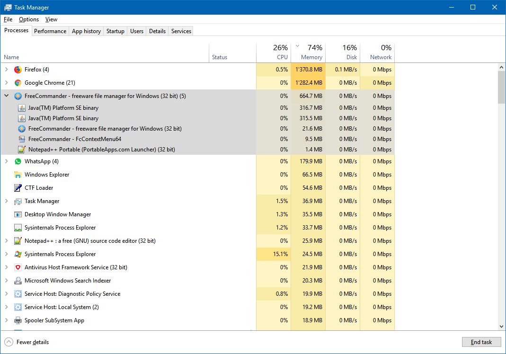
Task: Click the Desktop Window Manager icon
Action: coord(18,214)
